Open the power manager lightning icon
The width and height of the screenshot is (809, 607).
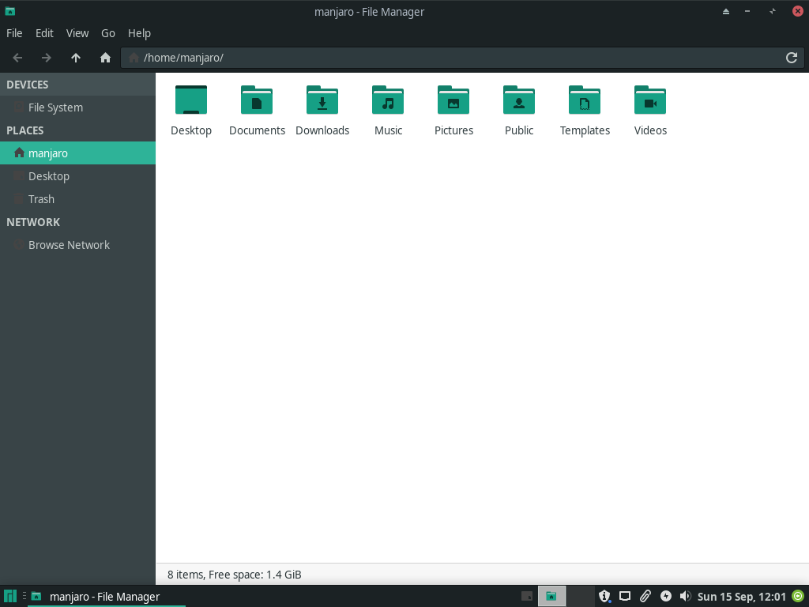tap(666, 596)
